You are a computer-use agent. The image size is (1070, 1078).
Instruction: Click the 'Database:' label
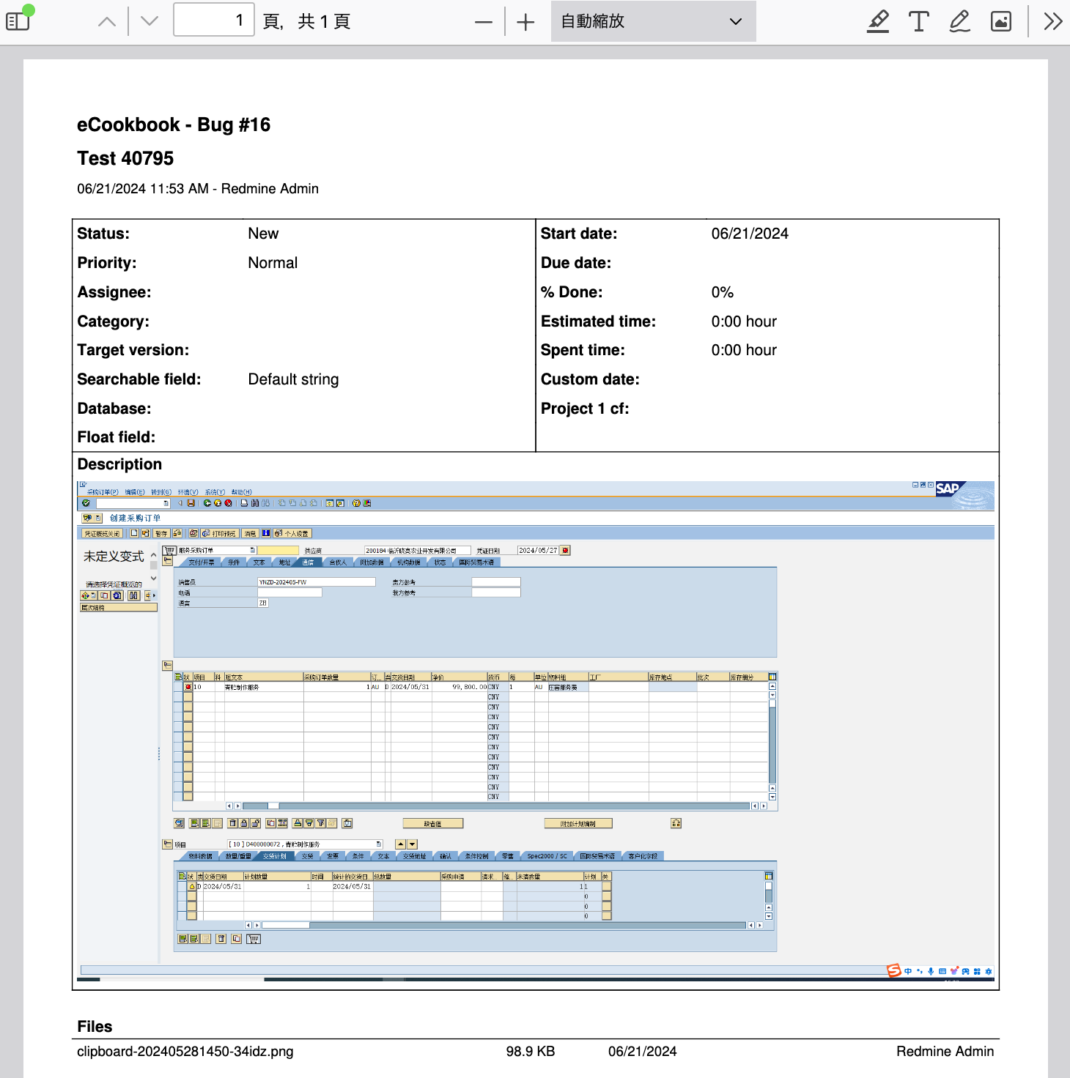click(x=114, y=409)
